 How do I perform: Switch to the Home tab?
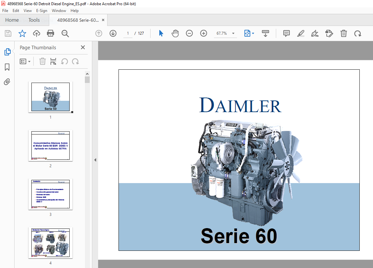click(x=12, y=20)
